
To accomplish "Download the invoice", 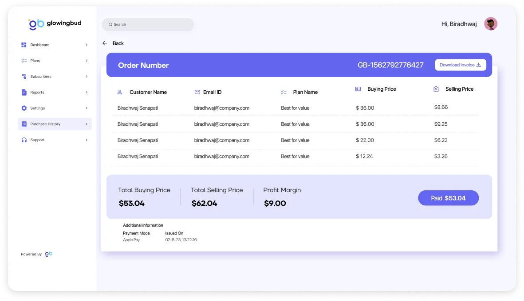I will pyautogui.click(x=460, y=65).
